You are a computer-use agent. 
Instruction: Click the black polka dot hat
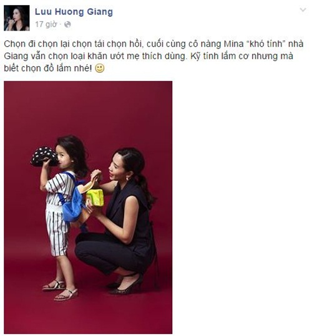click(44, 156)
